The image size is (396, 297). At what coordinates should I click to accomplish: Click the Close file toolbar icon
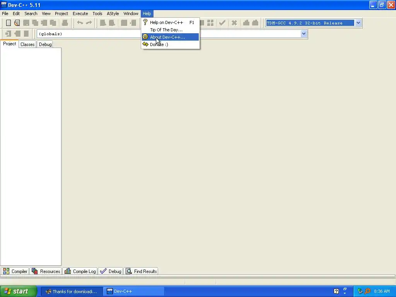pyautogui.click(x=44, y=23)
